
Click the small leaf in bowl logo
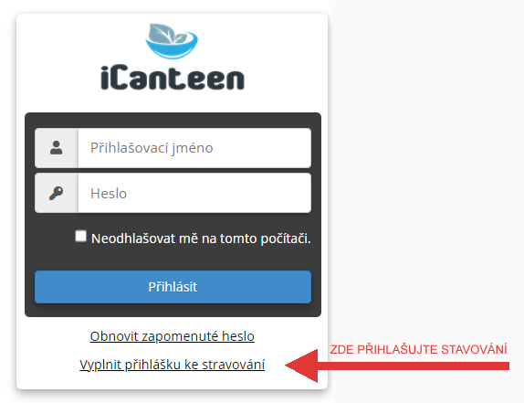(182, 37)
